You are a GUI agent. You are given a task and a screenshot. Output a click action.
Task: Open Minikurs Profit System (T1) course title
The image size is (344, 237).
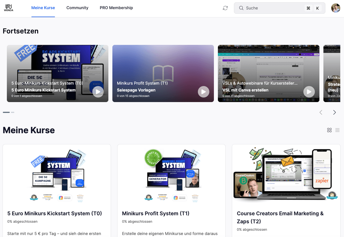tap(156, 214)
